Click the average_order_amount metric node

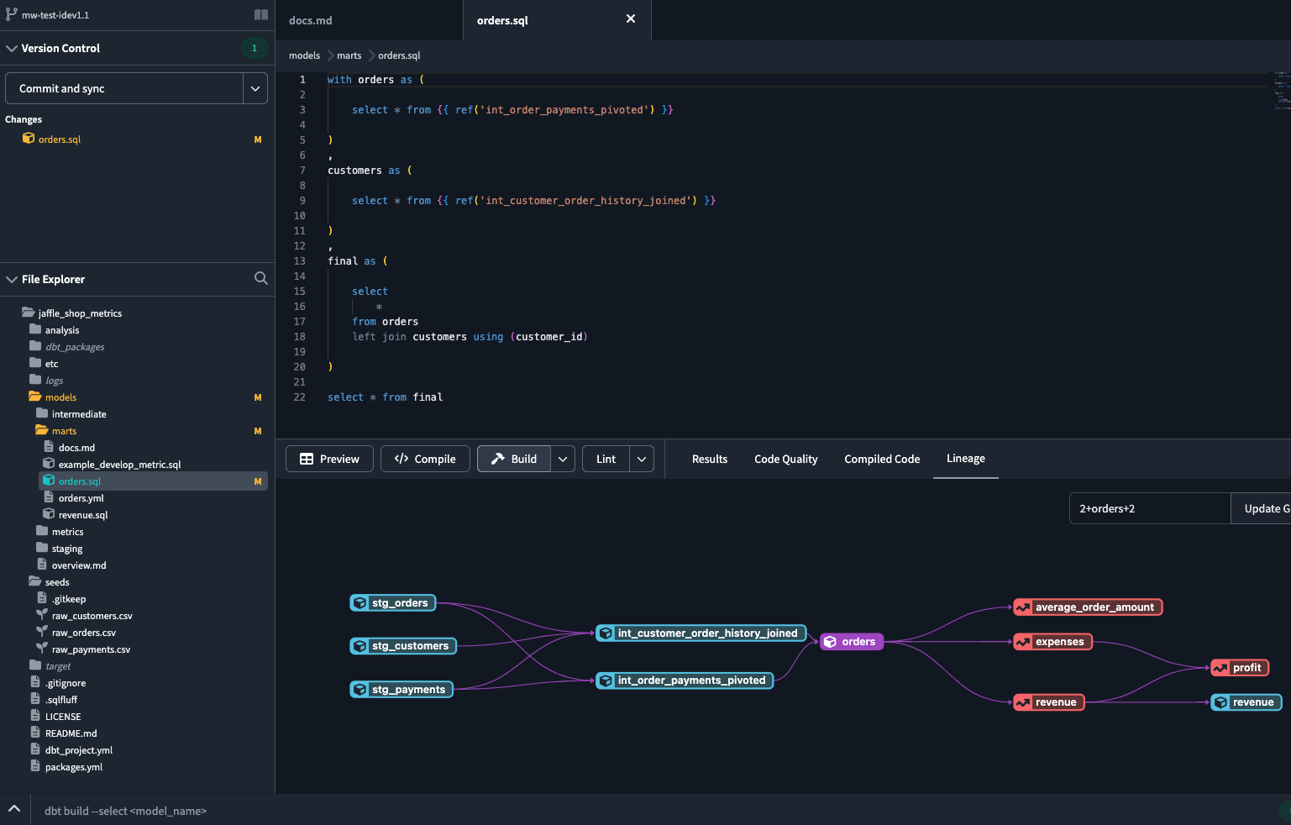pos(1087,607)
